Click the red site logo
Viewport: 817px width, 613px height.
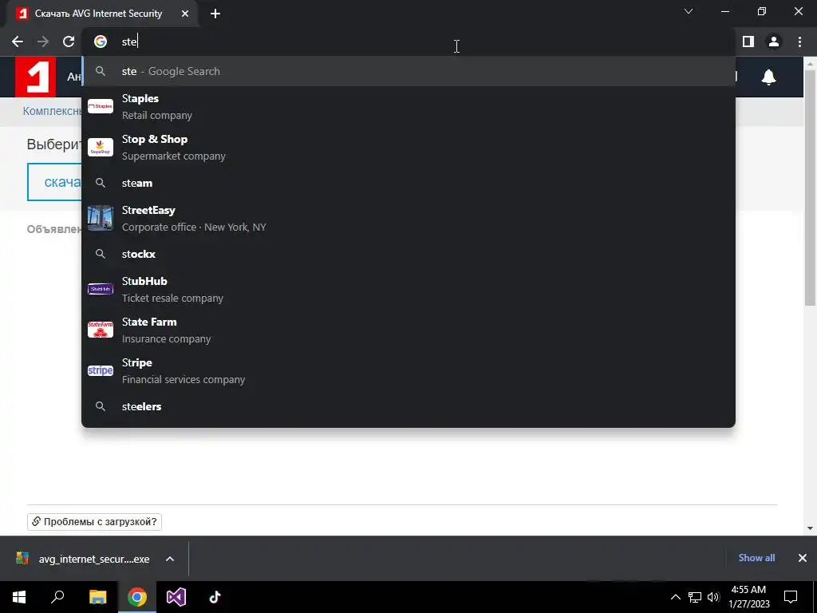tap(35, 77)
